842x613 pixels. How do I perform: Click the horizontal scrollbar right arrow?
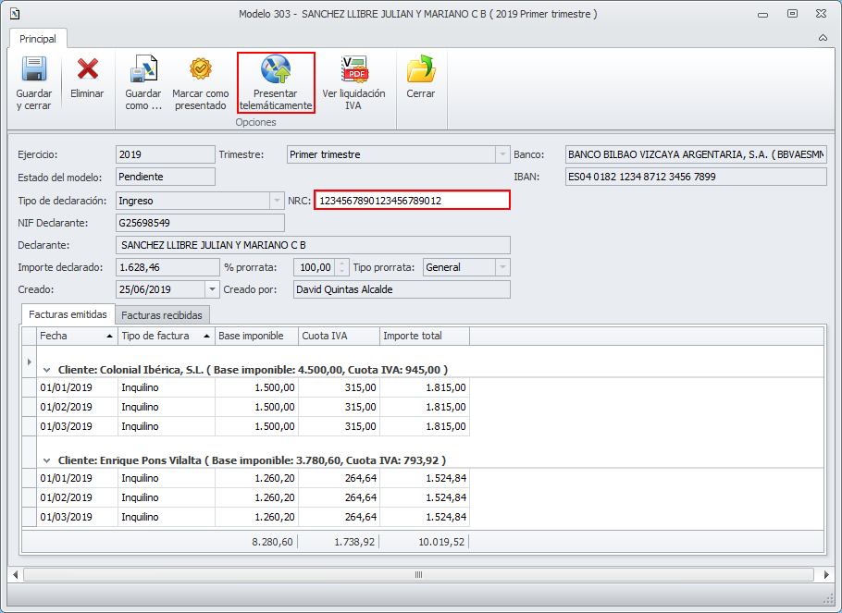tap(826, 575)
